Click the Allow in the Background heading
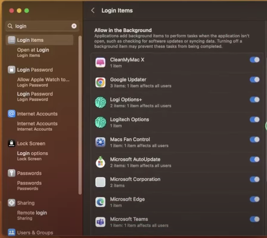The width and height of the screenshot is (267, 238). (x=123, y=30)
